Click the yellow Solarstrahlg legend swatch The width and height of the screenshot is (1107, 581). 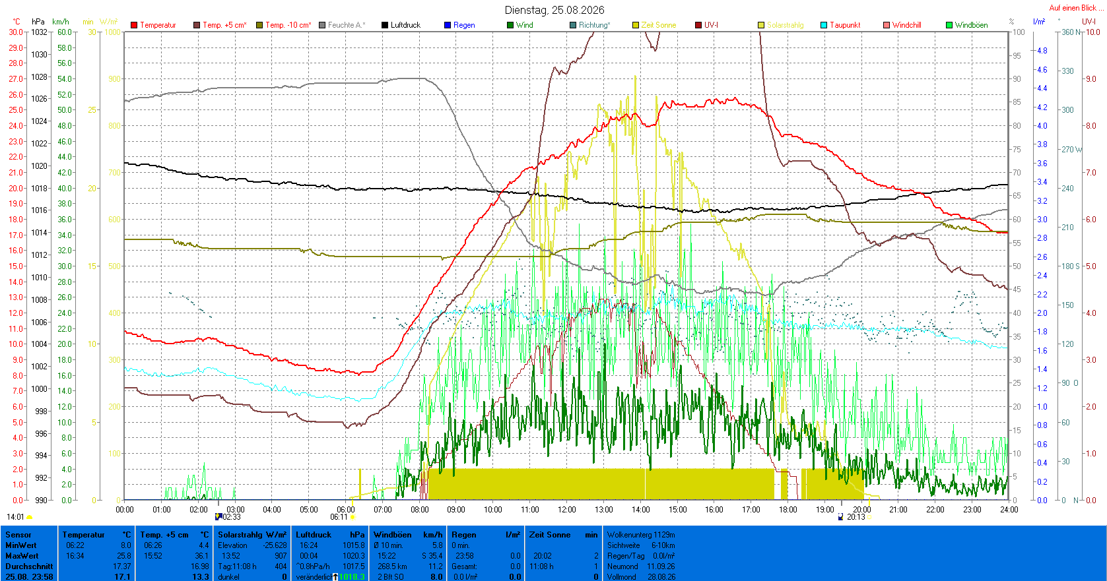click(761, 25)
